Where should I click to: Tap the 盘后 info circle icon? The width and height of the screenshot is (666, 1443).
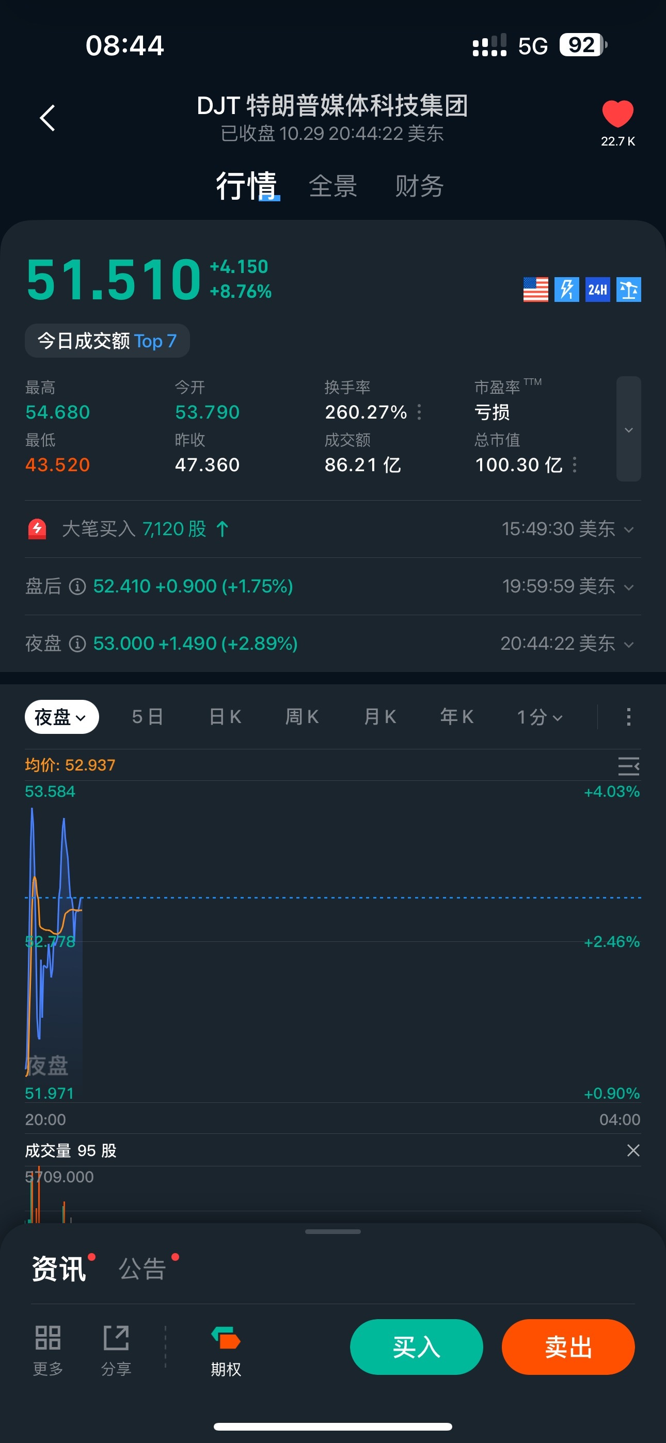click(x=77, y=586)
